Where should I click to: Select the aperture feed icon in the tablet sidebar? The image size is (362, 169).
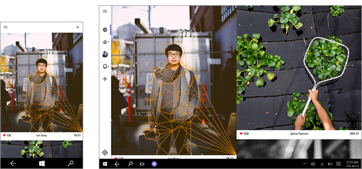[x=105, y=29]
